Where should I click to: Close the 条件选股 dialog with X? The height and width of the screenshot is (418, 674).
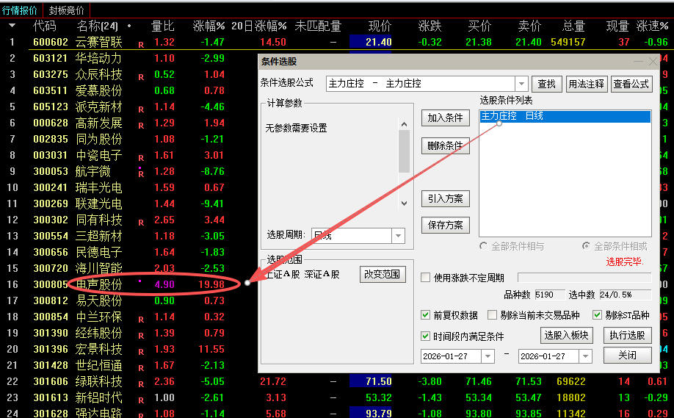[x=653, y=62]
